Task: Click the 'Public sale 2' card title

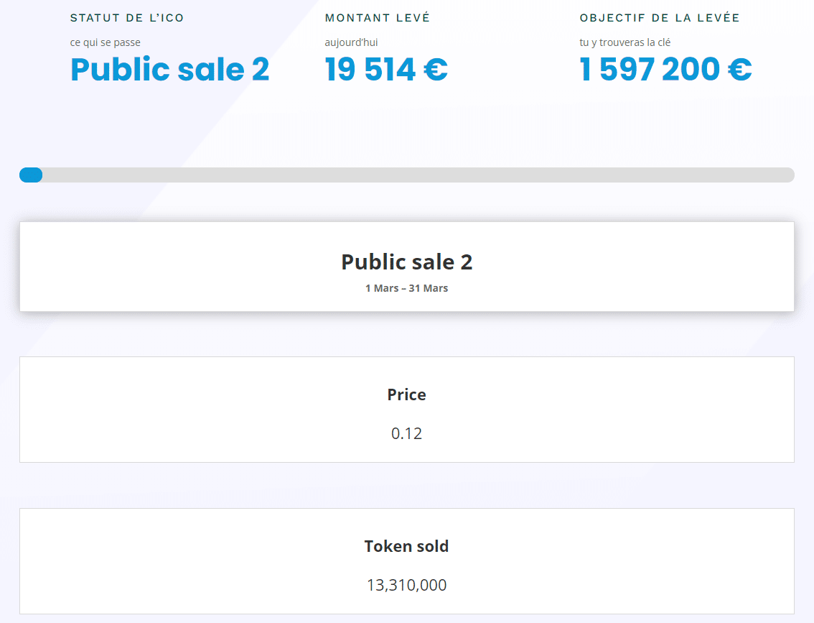Action: [x=406, y=262]
